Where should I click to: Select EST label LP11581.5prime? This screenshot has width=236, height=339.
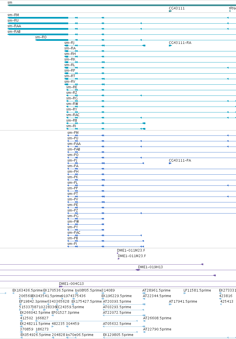click(197, 290)
